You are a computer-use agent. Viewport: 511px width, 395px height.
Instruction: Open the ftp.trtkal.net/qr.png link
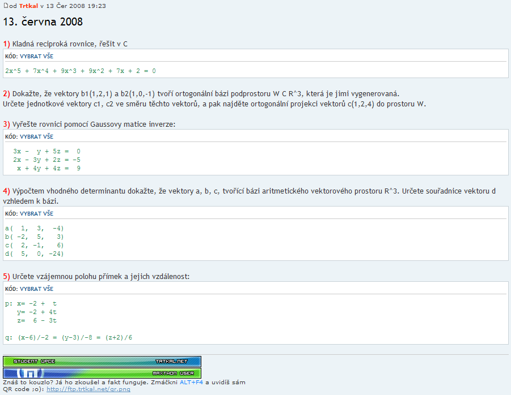[x=88, y=389]
